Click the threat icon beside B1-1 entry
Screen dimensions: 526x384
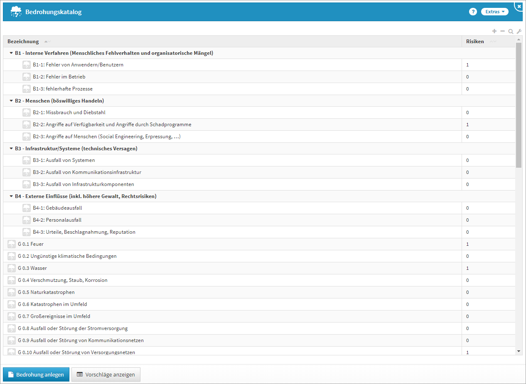(x=27, y=65)
